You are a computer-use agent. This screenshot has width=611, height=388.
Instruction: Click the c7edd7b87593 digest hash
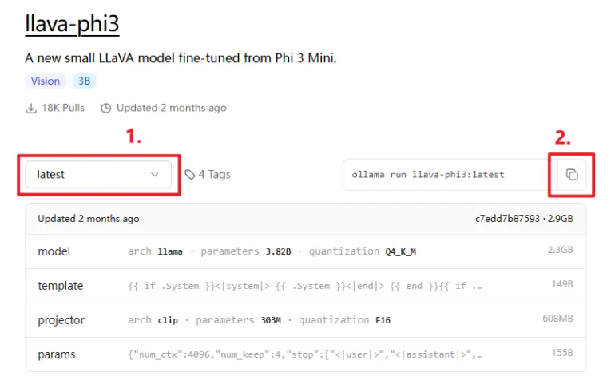pyautogui.click(x=507, y=219)
